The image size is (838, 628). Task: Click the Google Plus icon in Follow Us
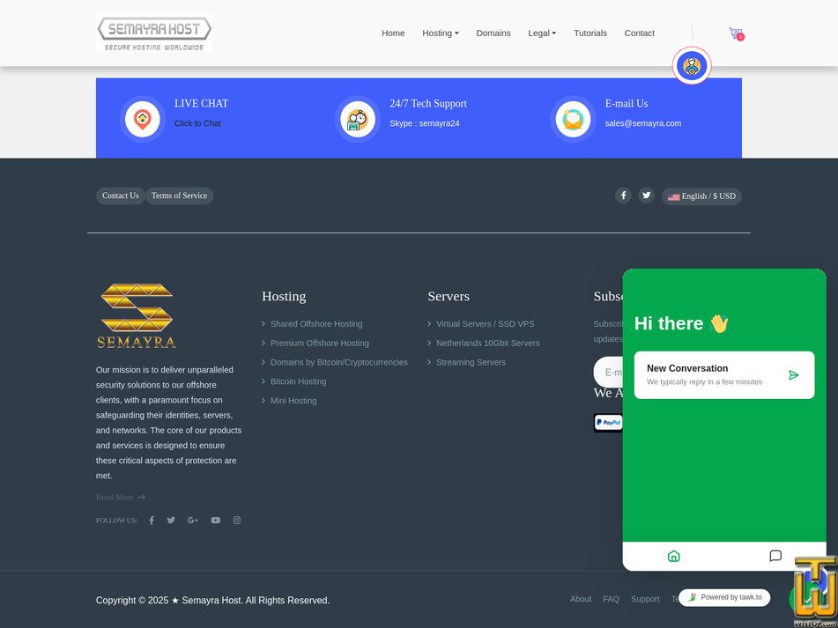[x=193, y=521]
